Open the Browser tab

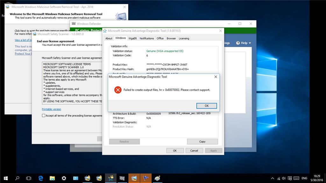(171, 39)
